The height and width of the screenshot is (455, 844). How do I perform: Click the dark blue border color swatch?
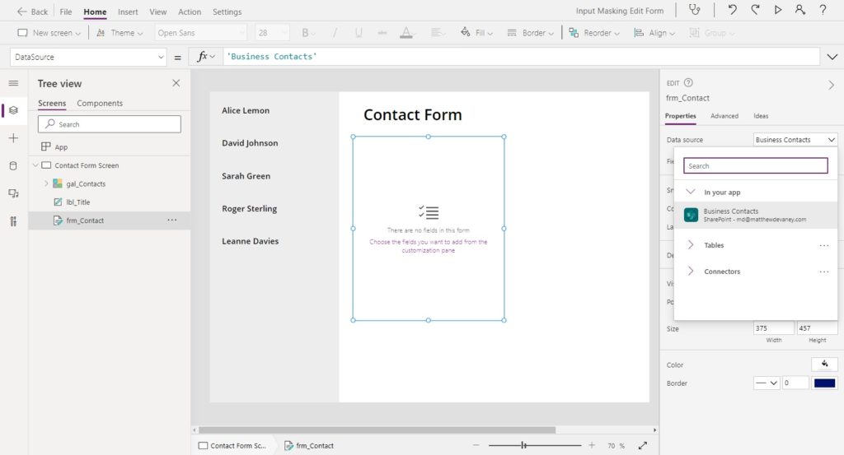pos(824,383)
